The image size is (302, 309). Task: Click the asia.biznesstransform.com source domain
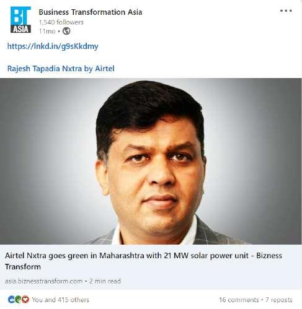click(x=44, y=281)
